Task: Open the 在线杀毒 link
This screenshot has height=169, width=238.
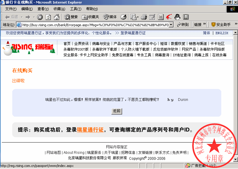Action: (x=219, y=55)
